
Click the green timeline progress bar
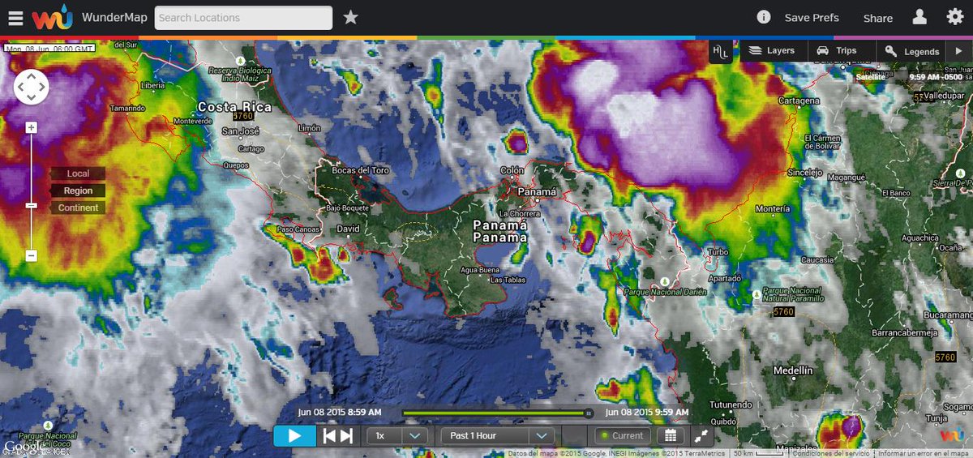tap(494, 413)
